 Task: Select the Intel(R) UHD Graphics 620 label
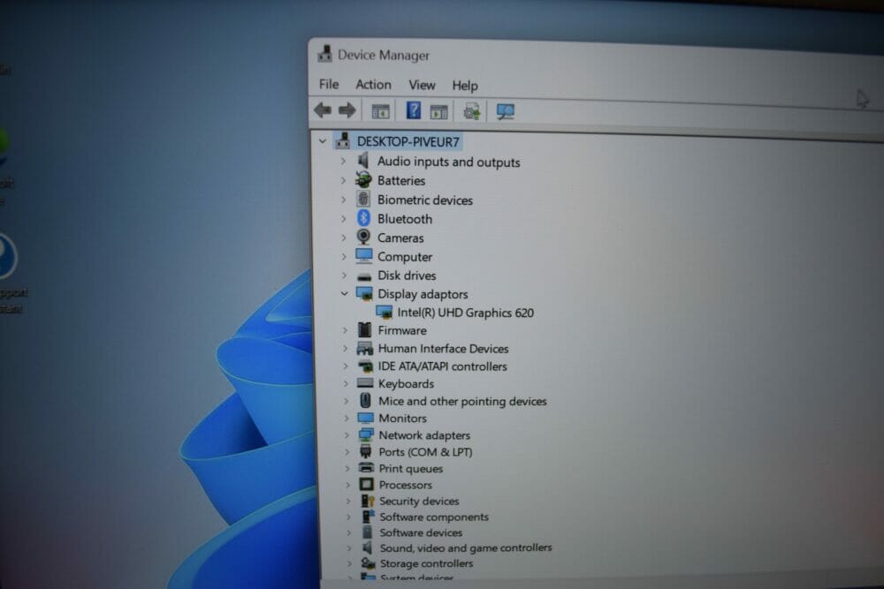(x=466, y=313)
